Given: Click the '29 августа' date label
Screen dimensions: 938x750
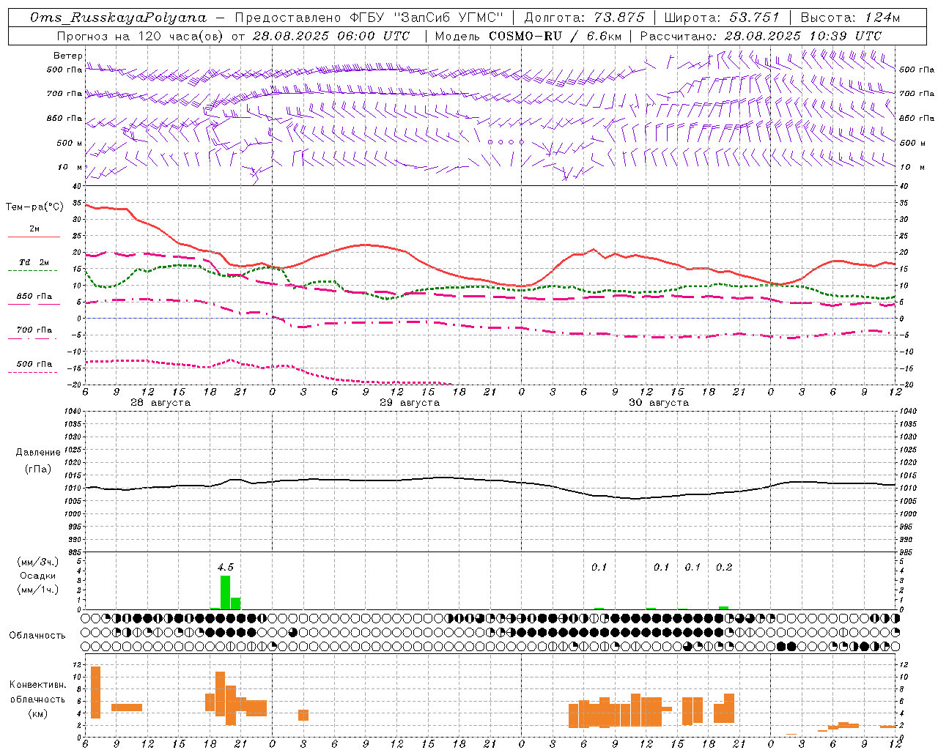Looking at the screenshot, I should pos(410,403).
